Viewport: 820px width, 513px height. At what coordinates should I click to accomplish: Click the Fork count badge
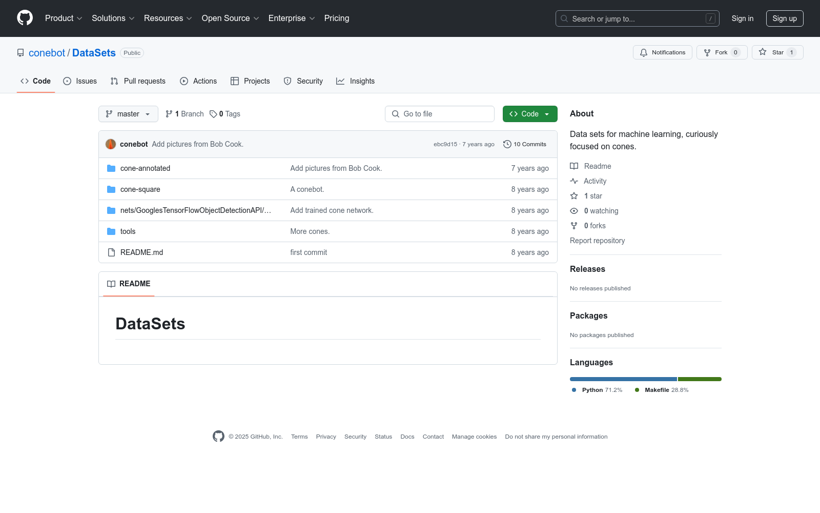coord(735,52)
